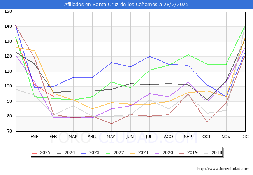Click the SEP month label
The width and height of the screenshot is (253, 175).
click(x=188, y=136)
